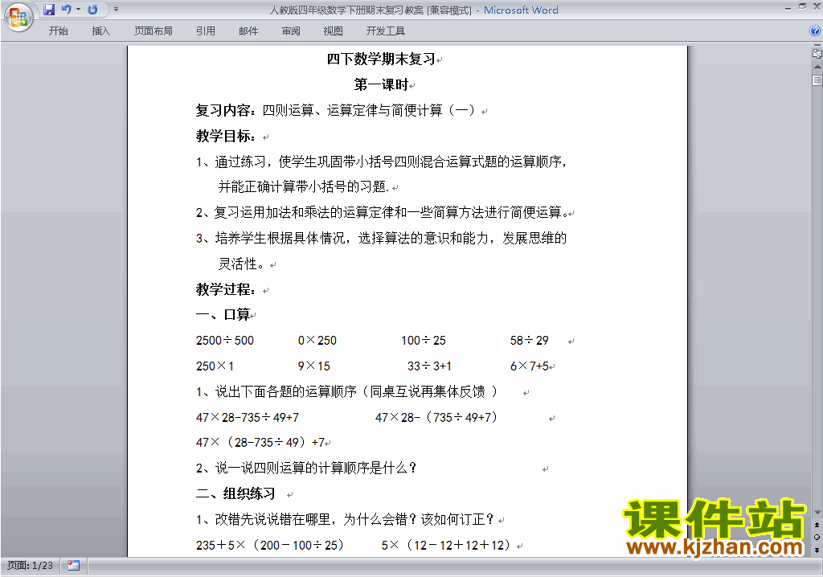Click the expression 58÷29
Image resolution: width=823 pixels, height=577 pixels.
pyautogui.click(x=529, y=340)
